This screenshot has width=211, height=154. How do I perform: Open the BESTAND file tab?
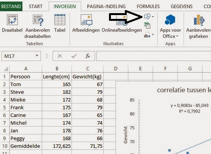click(x=11, y=6)
